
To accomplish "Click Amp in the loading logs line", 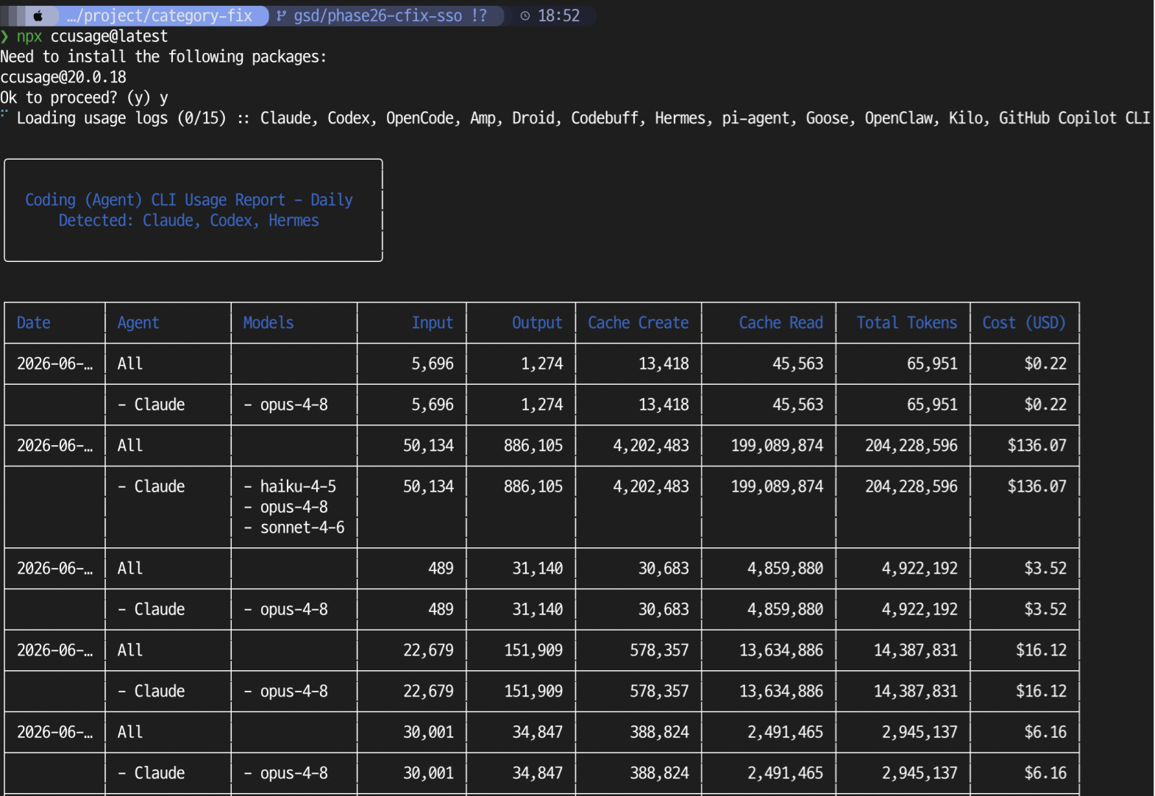I will [x=483, y=118].
